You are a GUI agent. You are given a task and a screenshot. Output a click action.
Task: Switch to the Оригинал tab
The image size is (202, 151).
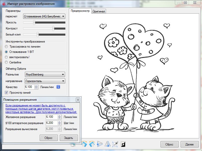[99, 11]
